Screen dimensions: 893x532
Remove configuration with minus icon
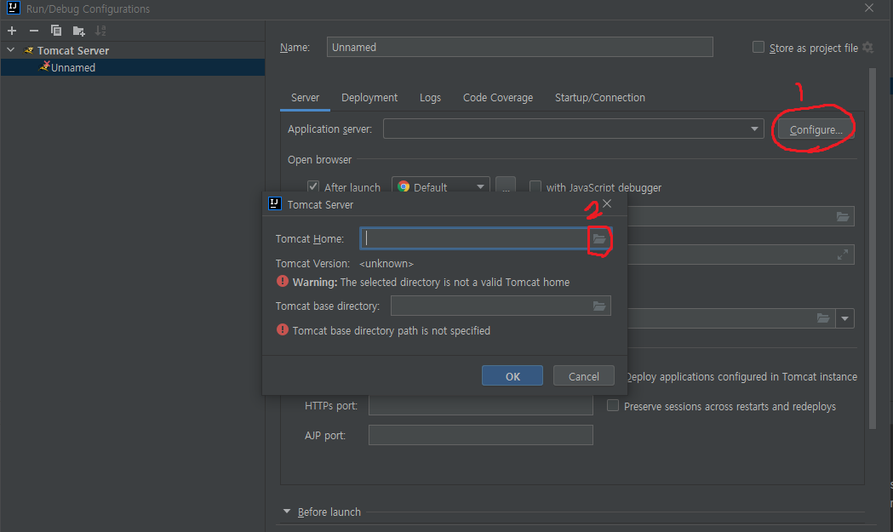tap(34, 31)
